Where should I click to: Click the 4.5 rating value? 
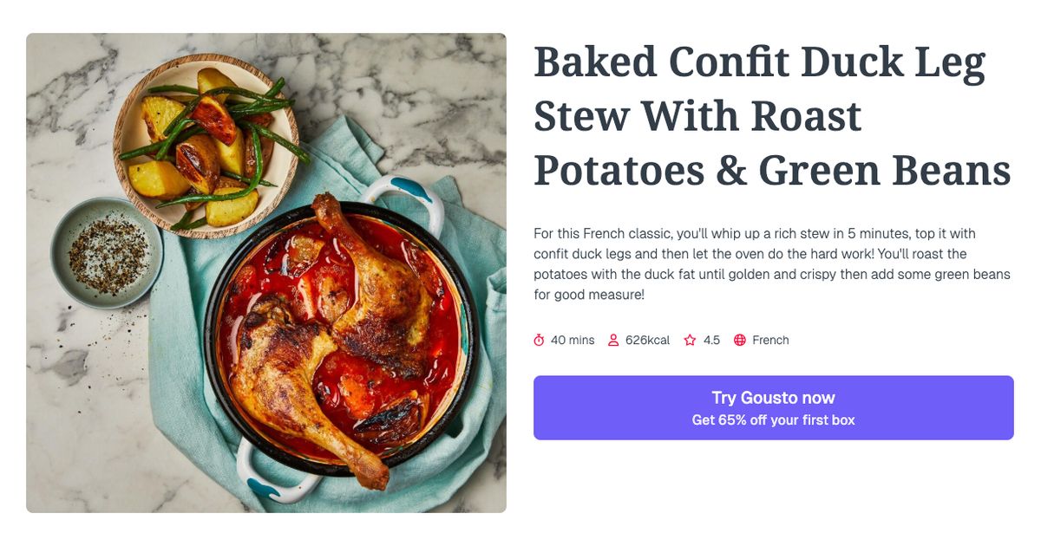[x=711, y=340]
